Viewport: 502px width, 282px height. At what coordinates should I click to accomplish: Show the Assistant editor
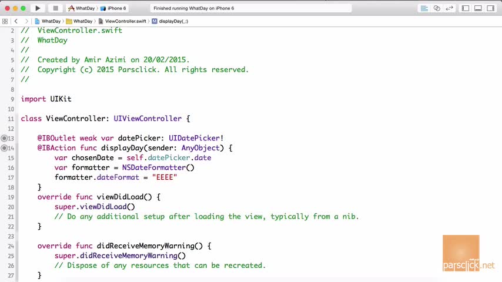tap(437, 8)
